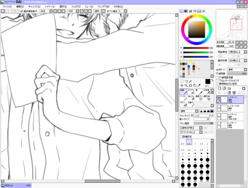
Task: Open the zoom percentage dropdown in toolbar
Action: point(51,11)
